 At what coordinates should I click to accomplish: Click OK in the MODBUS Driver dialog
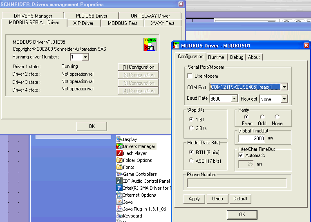coord(242,215)
